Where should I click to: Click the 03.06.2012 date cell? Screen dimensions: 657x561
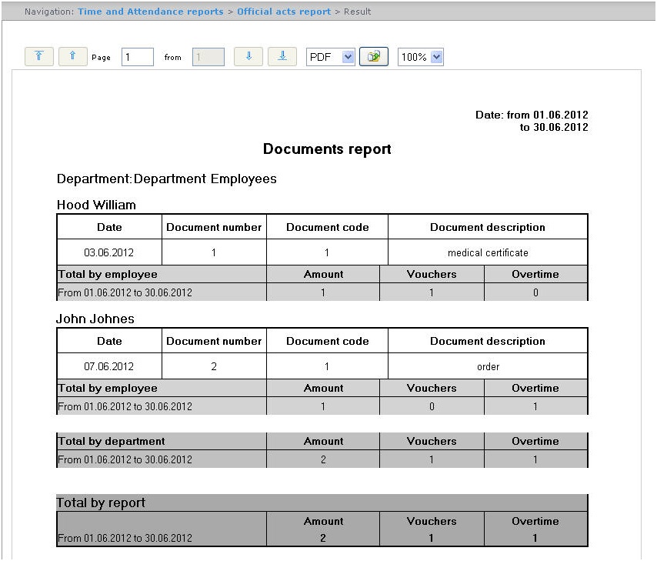coord(108,252)
